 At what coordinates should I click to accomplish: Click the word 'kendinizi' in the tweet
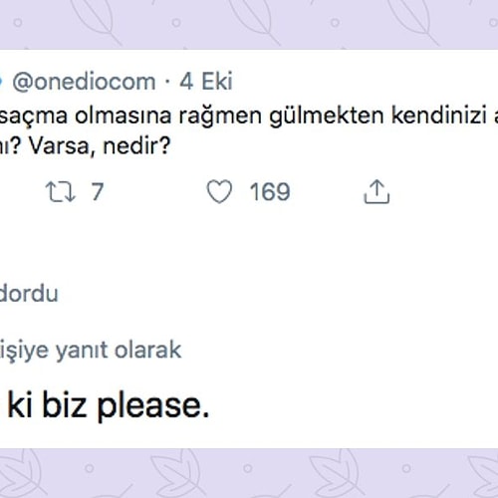439,115
